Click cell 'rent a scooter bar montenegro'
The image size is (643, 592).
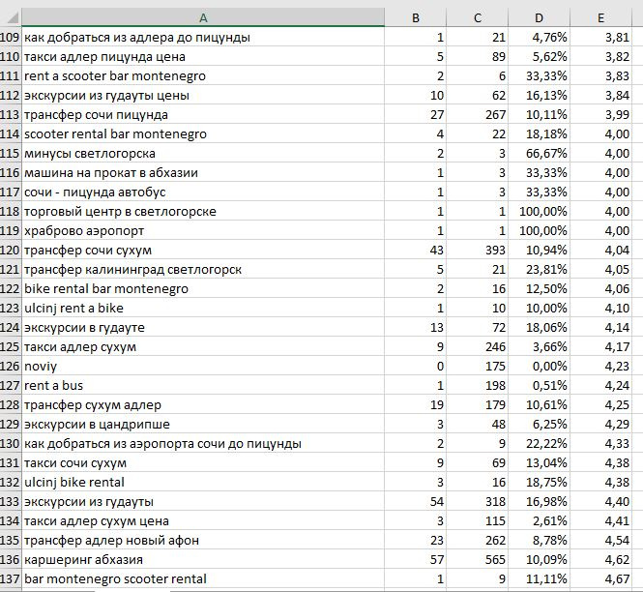203,75
